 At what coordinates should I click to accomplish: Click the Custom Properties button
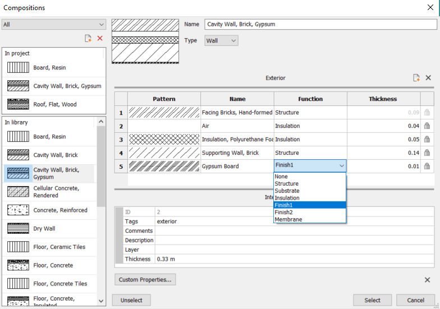pyautogui.click(x=145, y=279)
